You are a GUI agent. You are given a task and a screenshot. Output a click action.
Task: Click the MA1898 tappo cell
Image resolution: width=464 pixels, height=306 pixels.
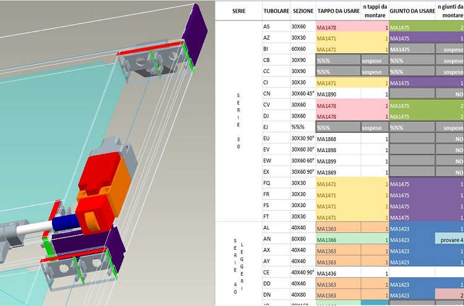pos(338,150)
